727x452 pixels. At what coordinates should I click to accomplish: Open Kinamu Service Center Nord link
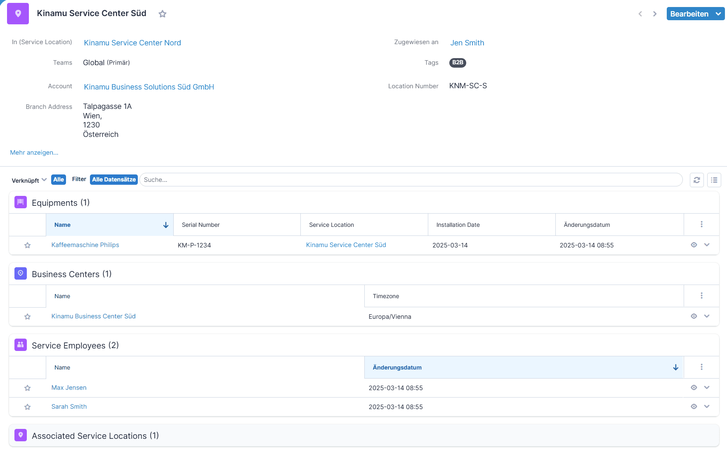click(x=132, y=43)
